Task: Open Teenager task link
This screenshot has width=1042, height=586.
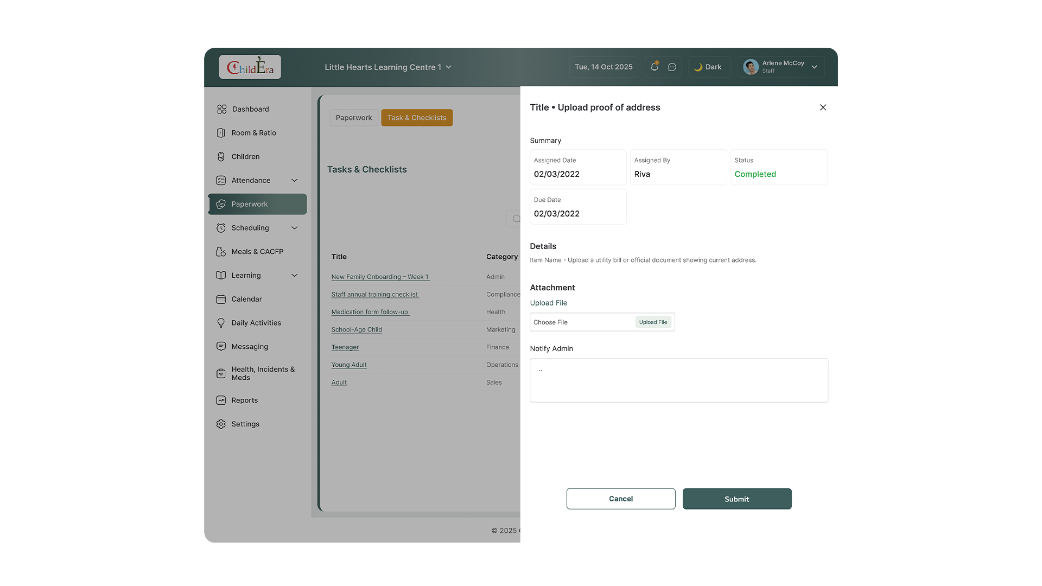Action: pyautogui.click(x=345, y=347)
